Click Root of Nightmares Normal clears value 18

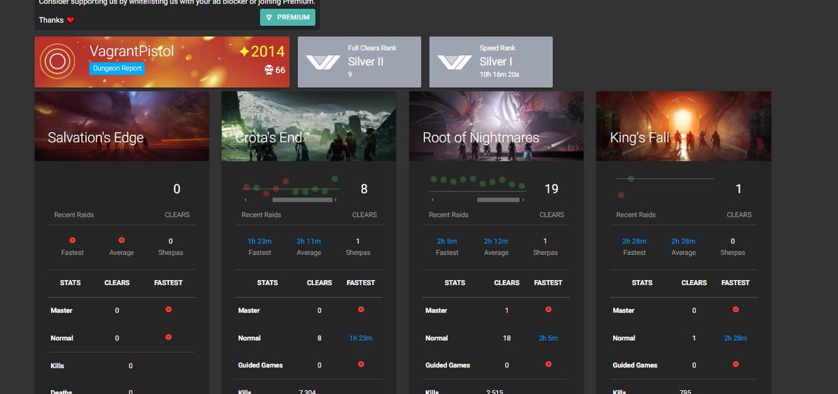[507, 338]
